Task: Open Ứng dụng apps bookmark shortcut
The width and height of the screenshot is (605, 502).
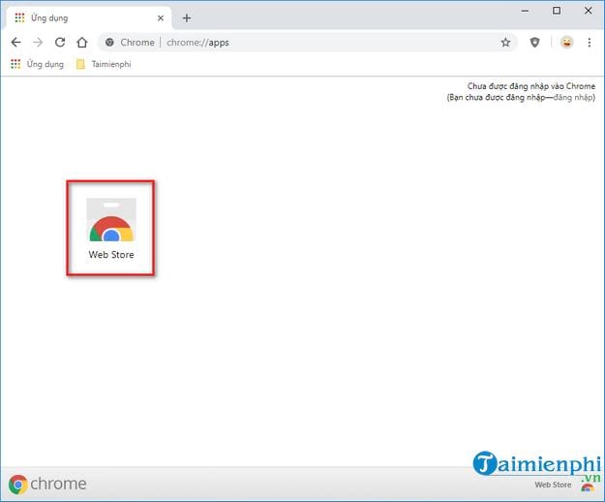Action: click(37, 64)
